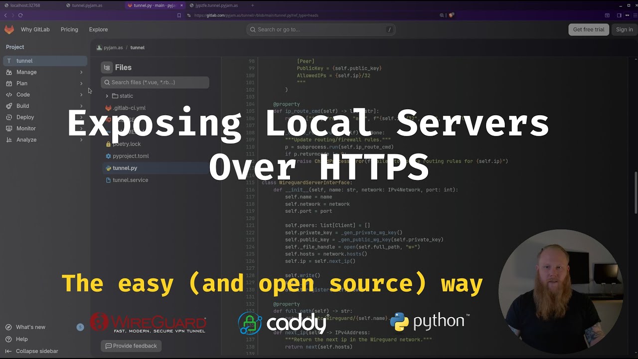
Task: Click the self.port = port code line
Action: coord(309,211)
